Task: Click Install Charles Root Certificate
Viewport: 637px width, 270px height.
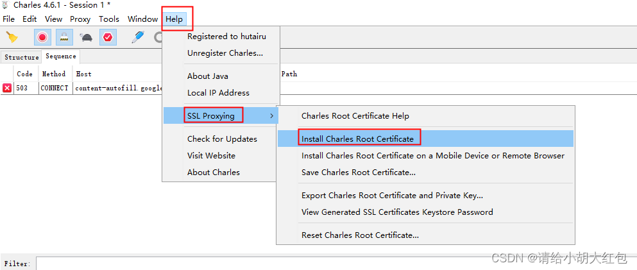Action: 426,139
